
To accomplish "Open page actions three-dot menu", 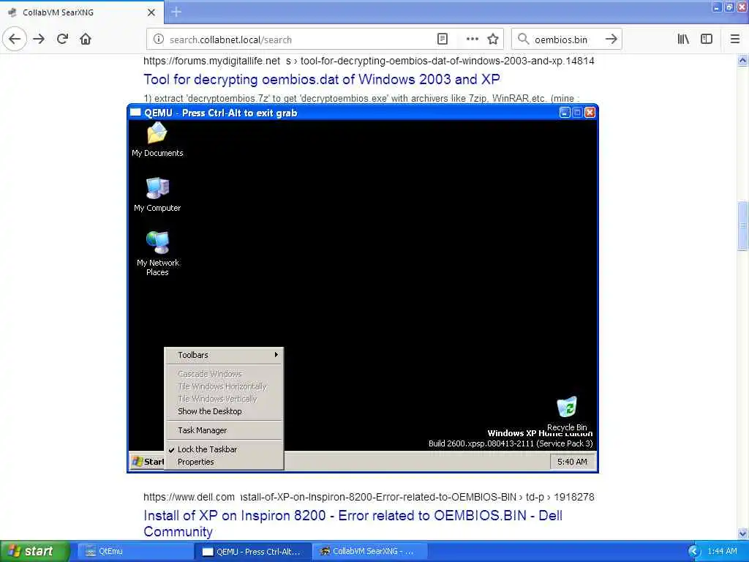I will point(472,40).
